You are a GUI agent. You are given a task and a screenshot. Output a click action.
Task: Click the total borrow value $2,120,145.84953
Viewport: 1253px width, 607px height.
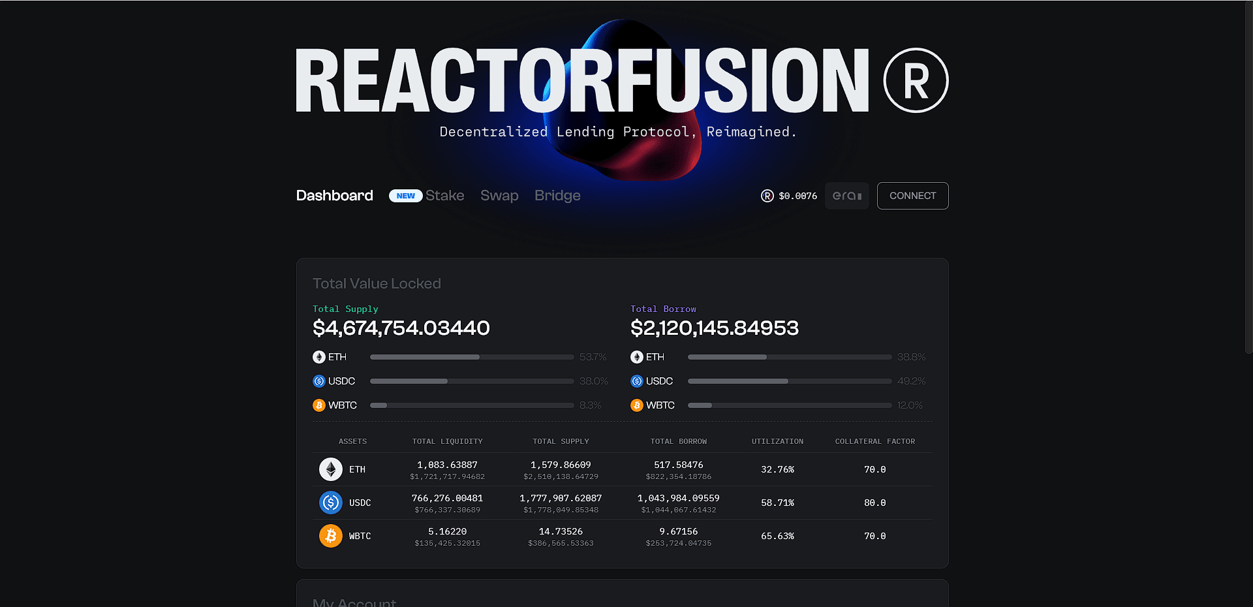point(715,328)
